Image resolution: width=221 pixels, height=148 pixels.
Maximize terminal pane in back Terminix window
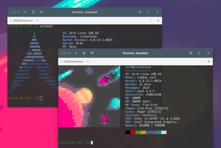pyautogui.click(x=151, y=21)
